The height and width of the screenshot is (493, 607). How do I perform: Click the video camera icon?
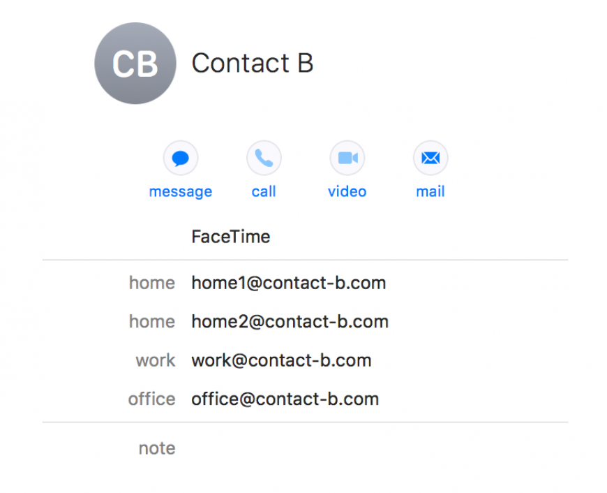click(x=347, y=158)
